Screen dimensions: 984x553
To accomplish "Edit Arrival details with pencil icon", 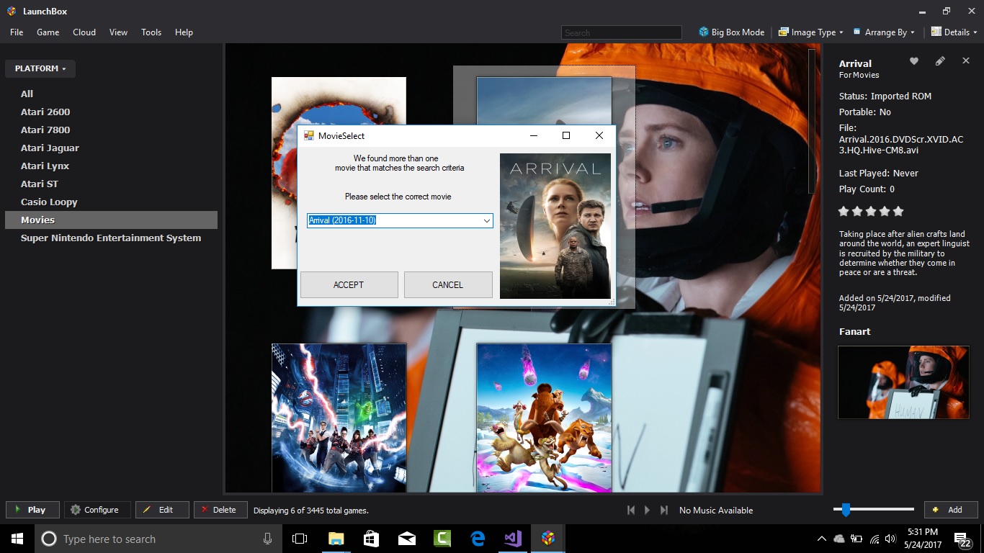I will click(940, 61).
